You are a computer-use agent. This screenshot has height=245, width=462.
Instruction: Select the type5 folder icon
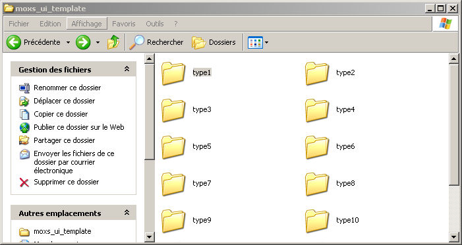(x=173, y=147)
